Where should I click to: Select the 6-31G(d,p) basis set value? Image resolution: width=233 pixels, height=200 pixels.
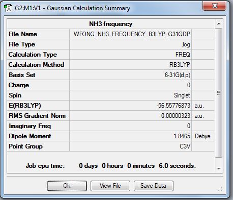(178, 75)
